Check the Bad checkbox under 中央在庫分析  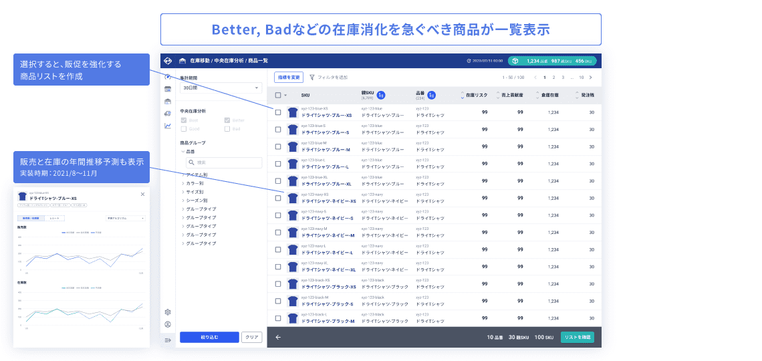click(227, 128)
